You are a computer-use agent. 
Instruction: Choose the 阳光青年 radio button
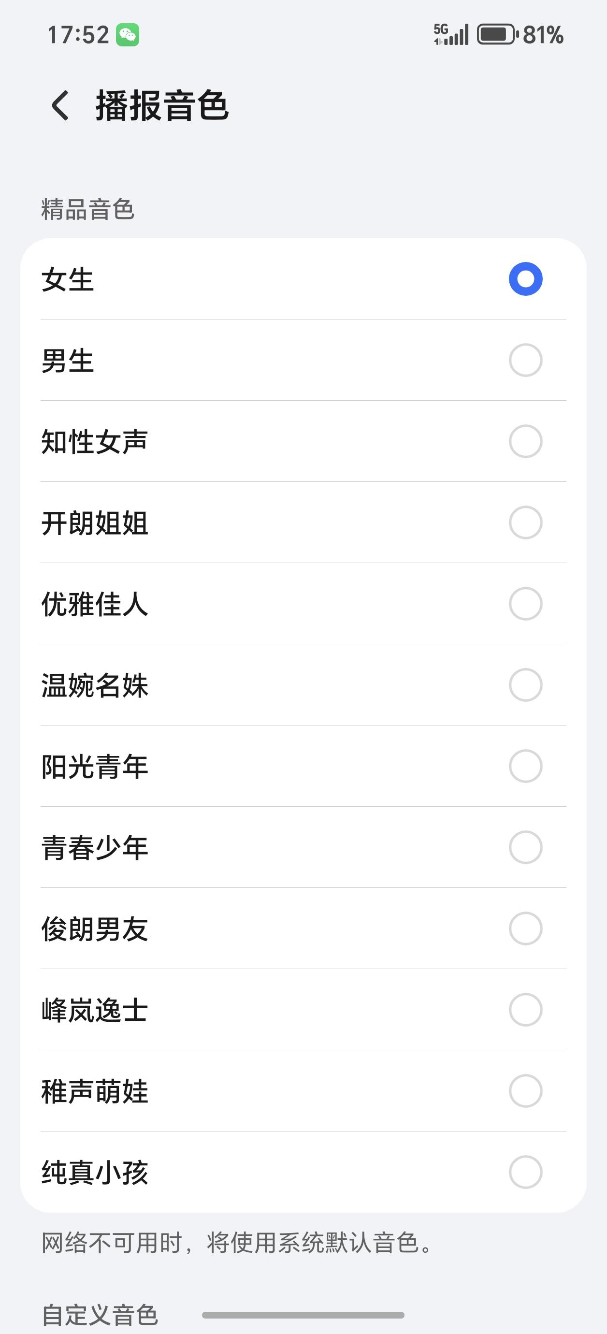525,766
